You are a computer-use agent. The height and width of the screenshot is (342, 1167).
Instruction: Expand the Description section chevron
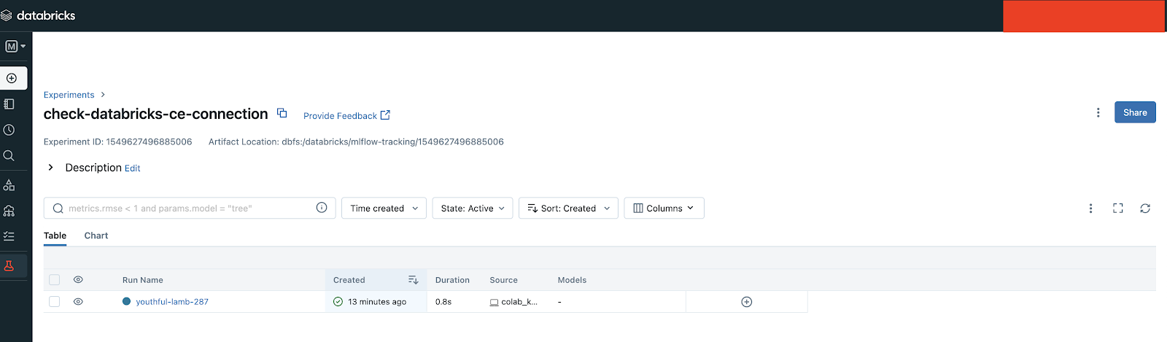click(x=50, y=168)
